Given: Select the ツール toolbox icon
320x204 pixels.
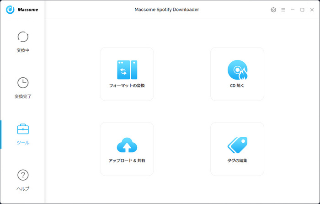Looking at the screenshot, I should pyautogui.click(x=23, y=129).
